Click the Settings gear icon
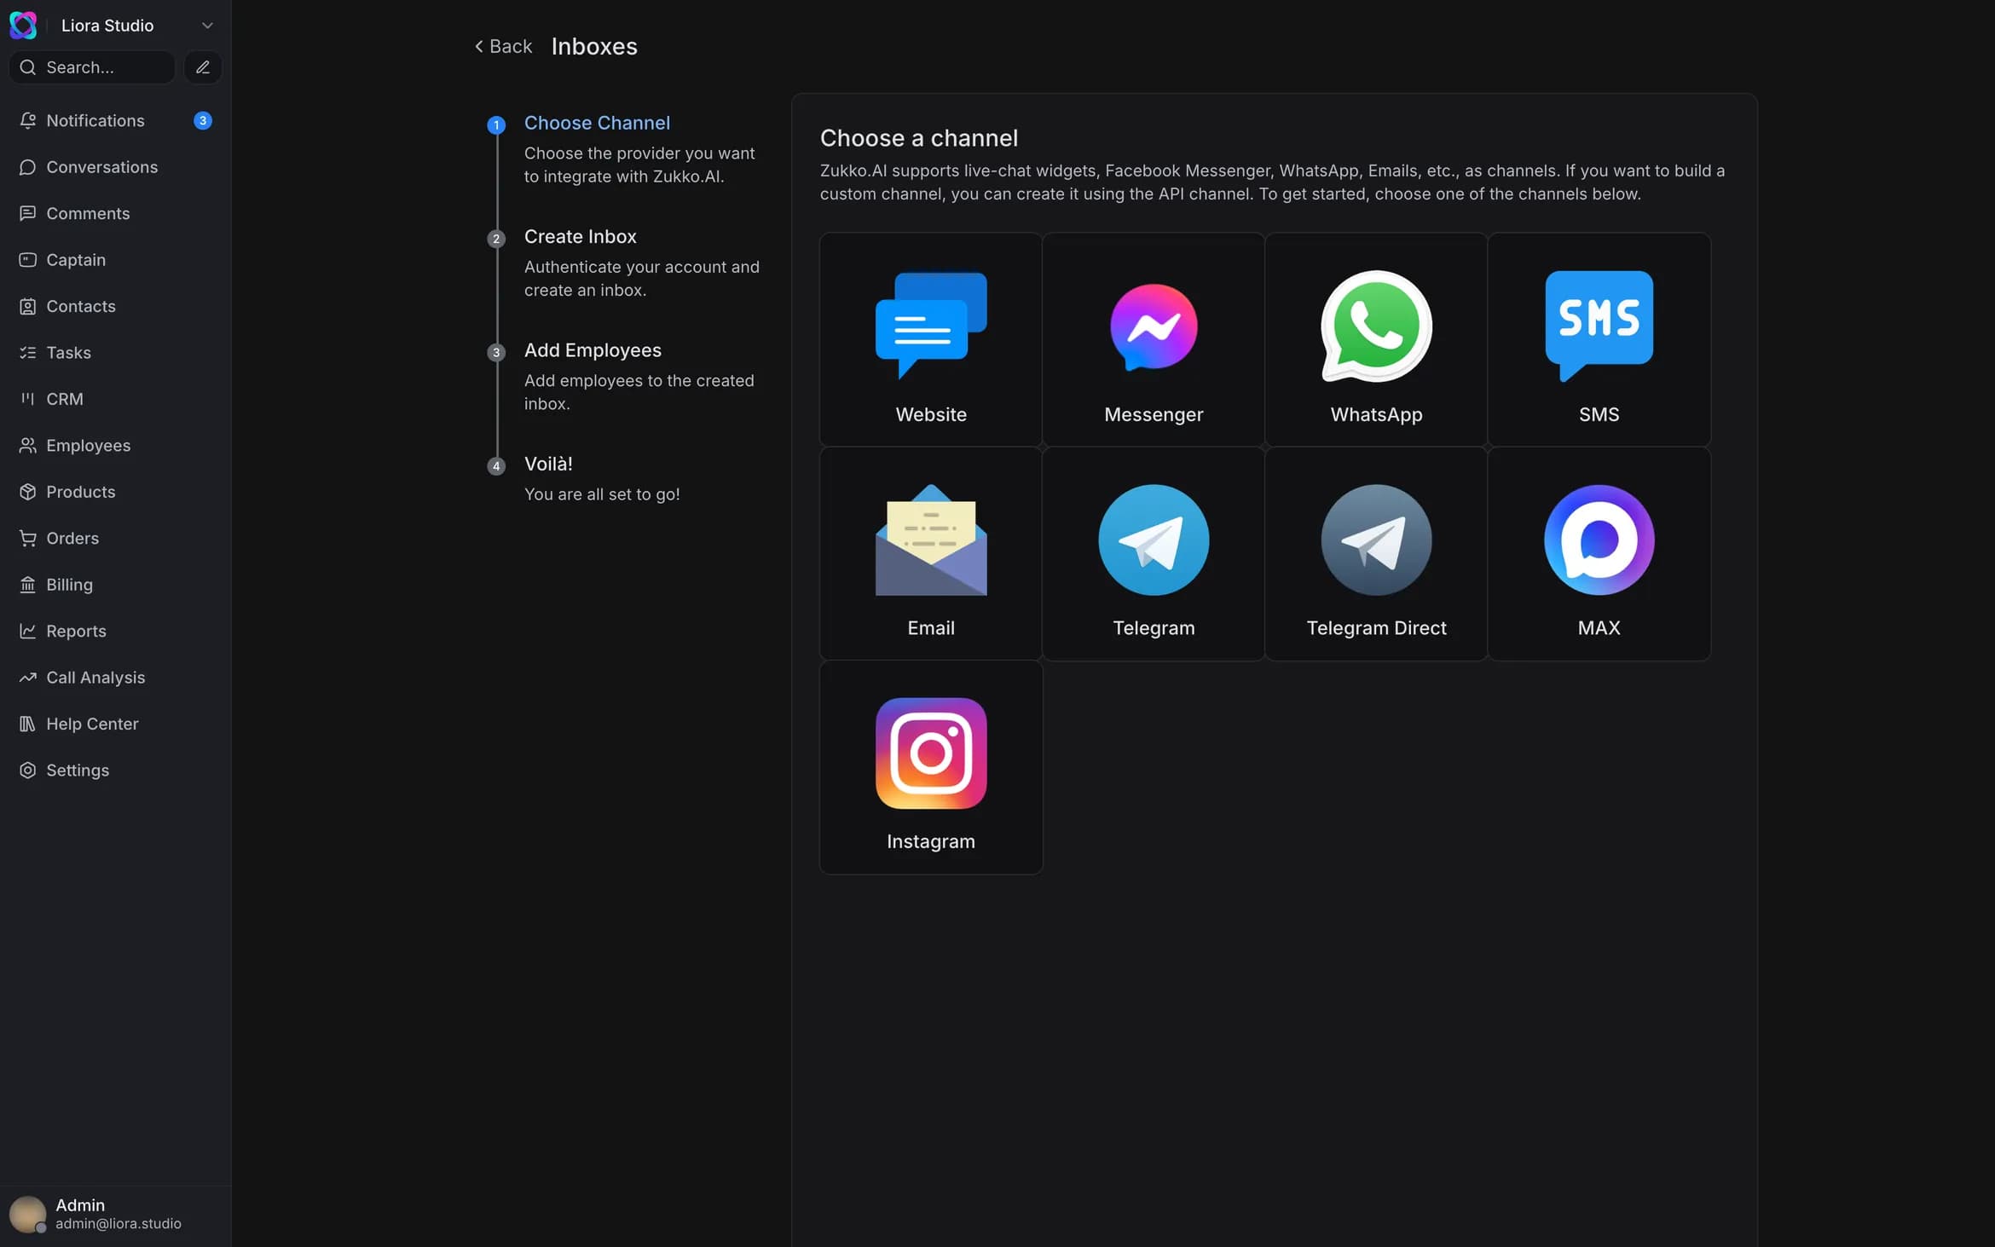This screenshot has width=1995, height=1247. tap(28, 771)
